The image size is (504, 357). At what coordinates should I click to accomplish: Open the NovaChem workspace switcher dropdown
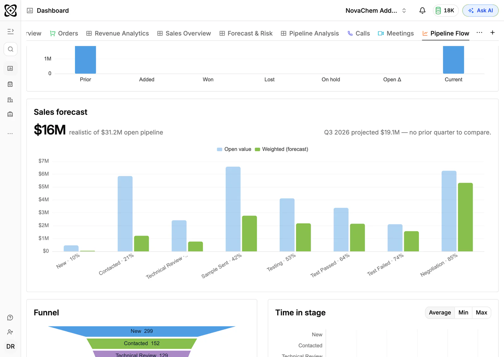click(x=376, y=10)
